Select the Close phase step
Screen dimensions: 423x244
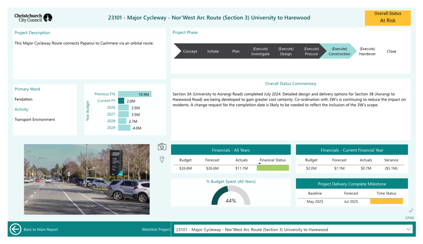point(391,51)
